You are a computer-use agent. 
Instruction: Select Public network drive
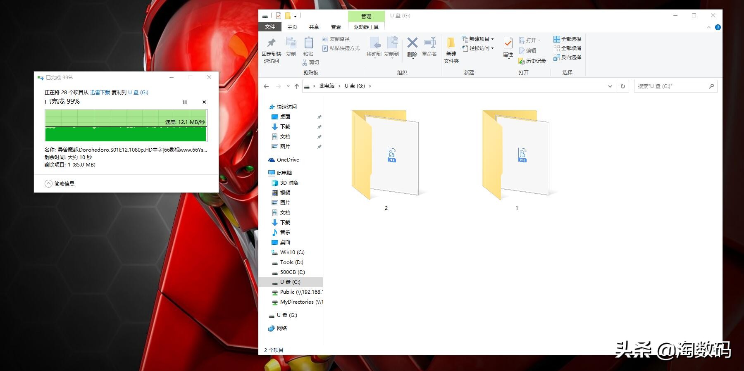297,292
